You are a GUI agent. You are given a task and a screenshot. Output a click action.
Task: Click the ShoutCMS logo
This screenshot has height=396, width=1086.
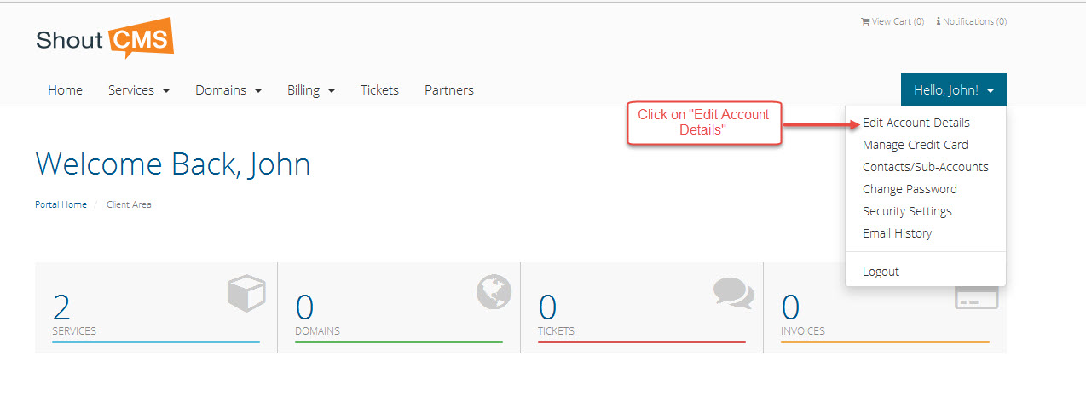pos(105,39)
